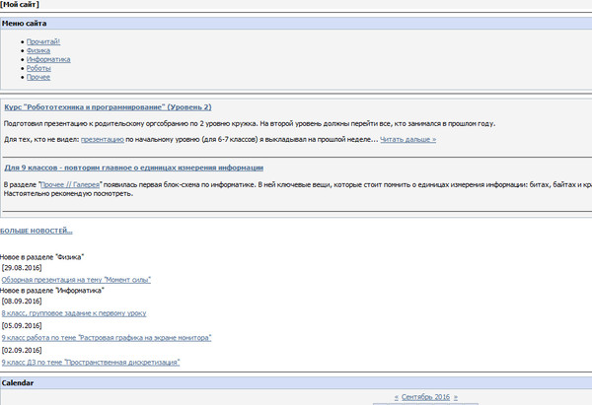Screen dimensions: 592x405
Task: Go to the Физика section
Action: click(38, 50)
